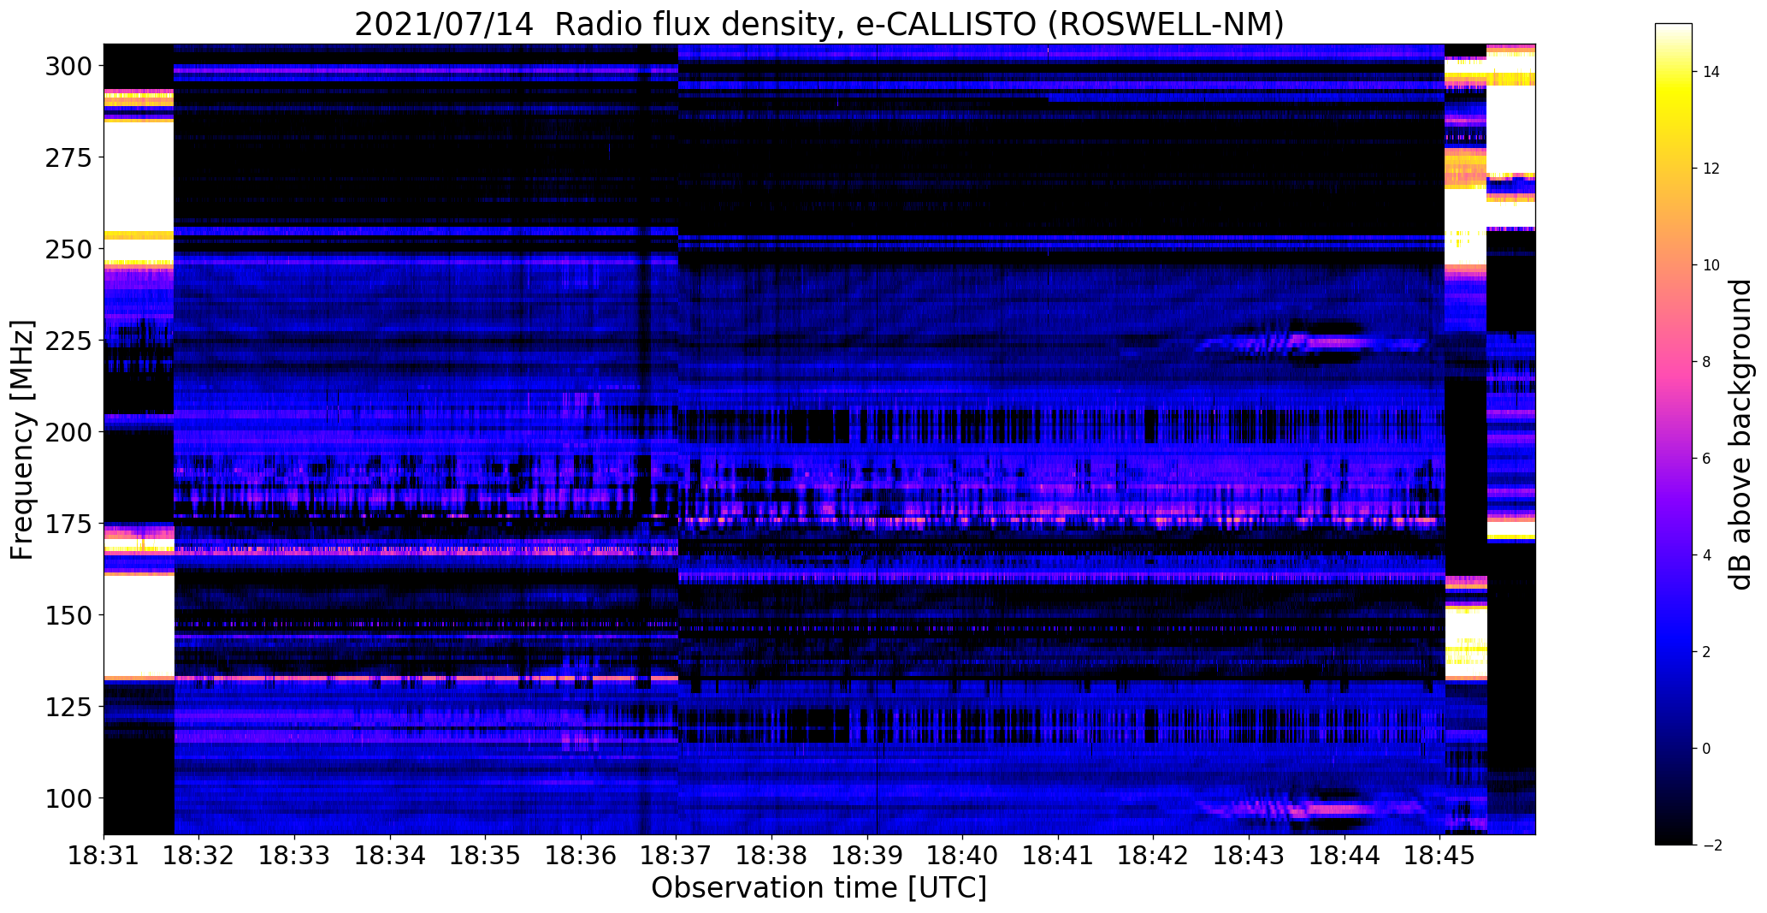Click the 18:42 time tick label
The width and height of the screenshot is (1767, 913).
pos(1153,856)
